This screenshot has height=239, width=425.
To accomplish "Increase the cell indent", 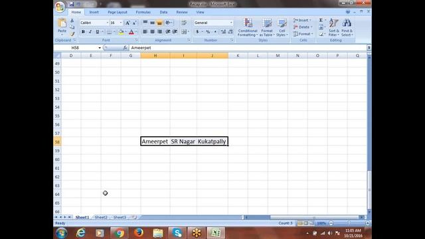I will pos(175,32).
